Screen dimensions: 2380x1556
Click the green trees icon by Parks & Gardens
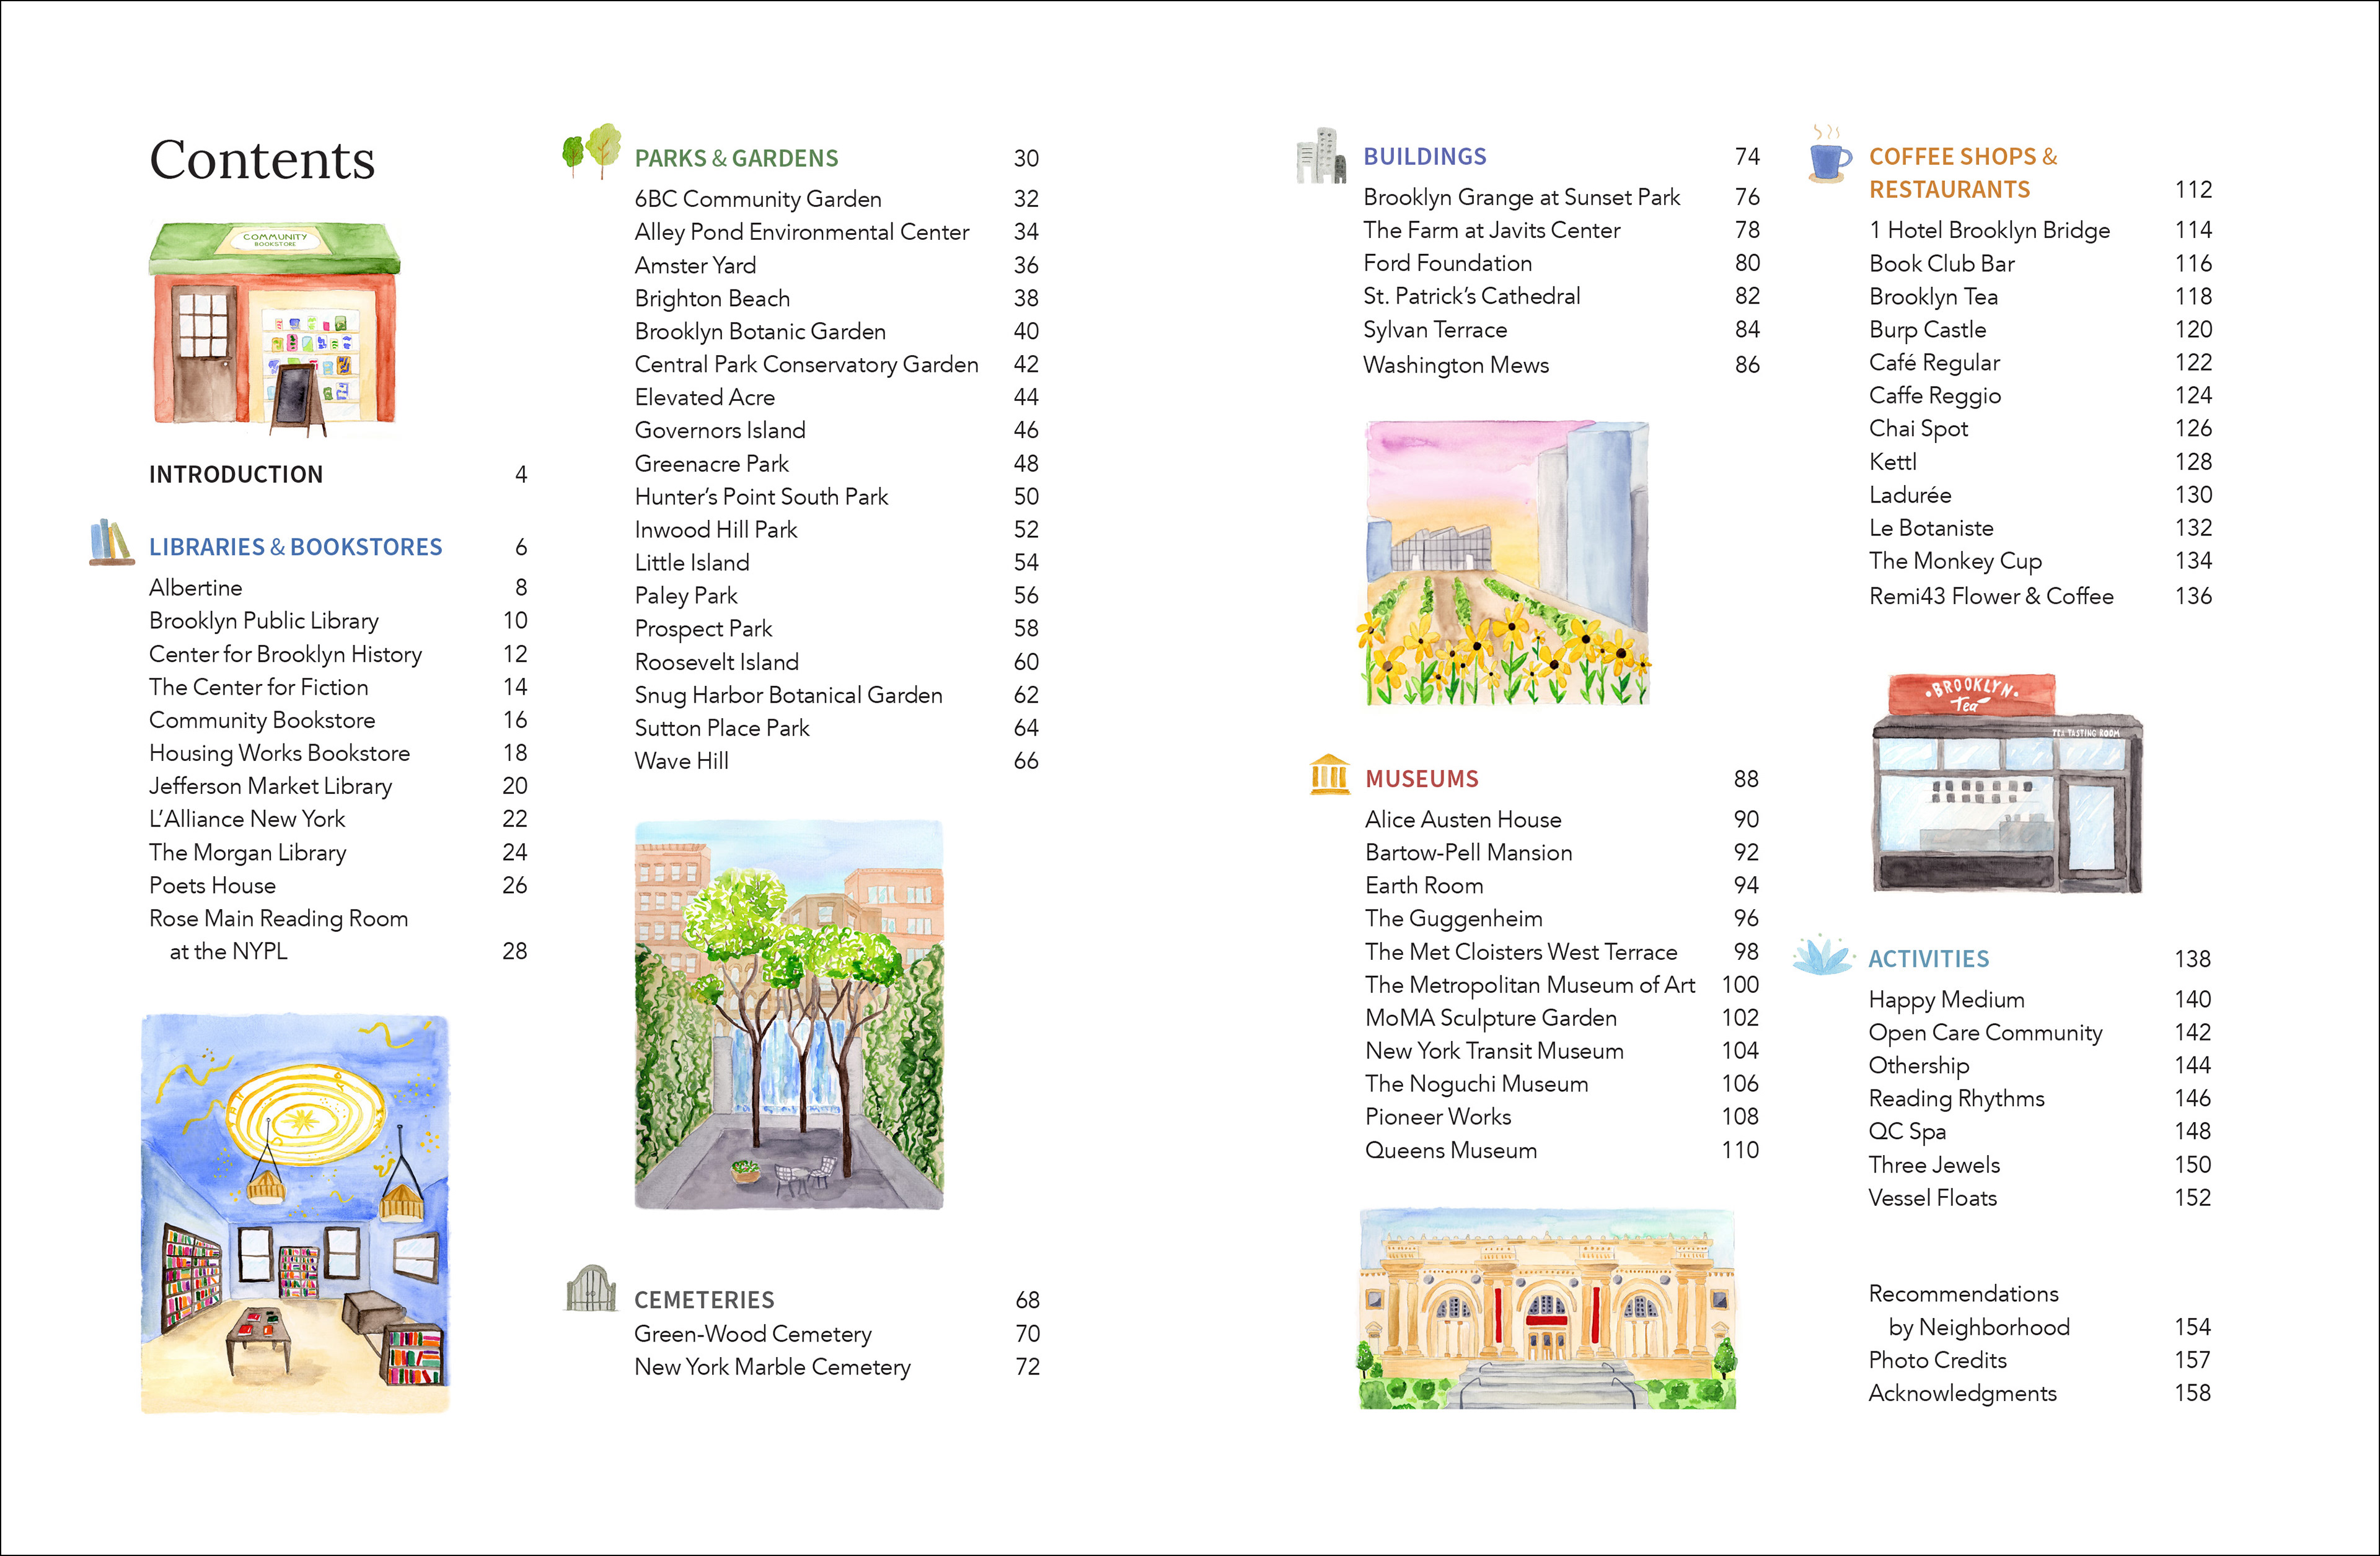[x=592, y=151]
